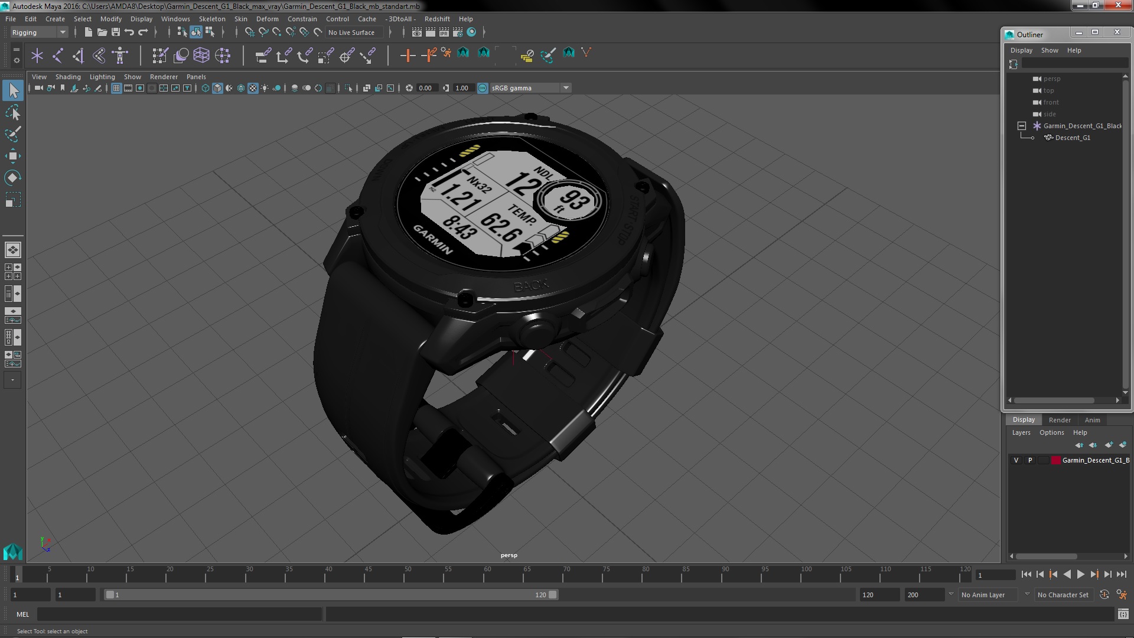Activate the Rotate tool in toolbox
The width and height of the screenshot is (1134, 638).
(13, 178)
